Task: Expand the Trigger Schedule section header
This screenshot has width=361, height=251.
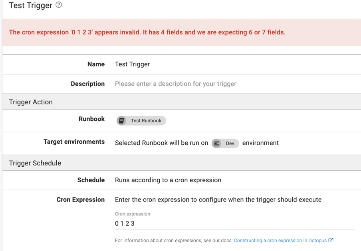Action: pos(34,163)
